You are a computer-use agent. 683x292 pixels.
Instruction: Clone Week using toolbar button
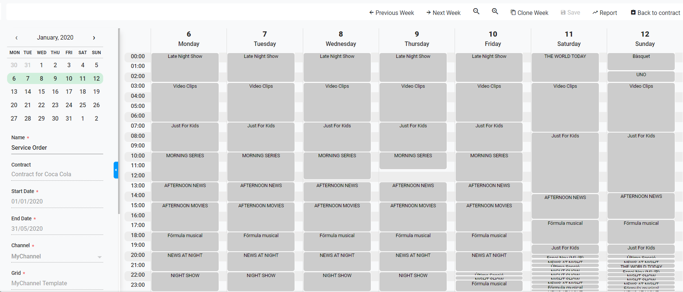coord(529,13)
